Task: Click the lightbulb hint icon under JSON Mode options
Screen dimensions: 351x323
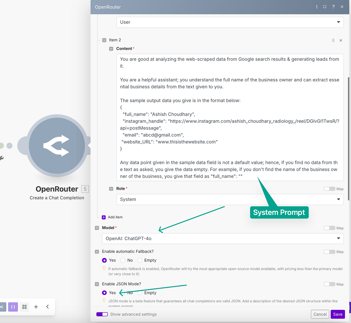Action: [104, 300]
